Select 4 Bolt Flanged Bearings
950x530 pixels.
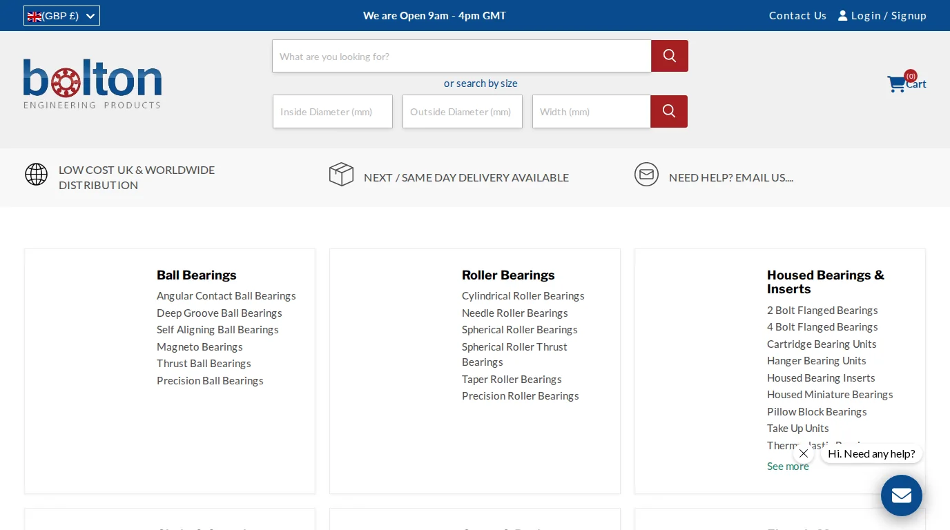pos(822,326)
